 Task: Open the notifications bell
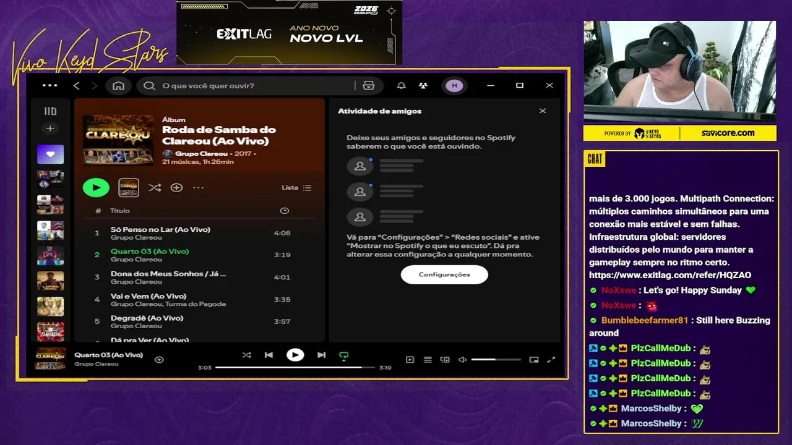click(402, 85)
